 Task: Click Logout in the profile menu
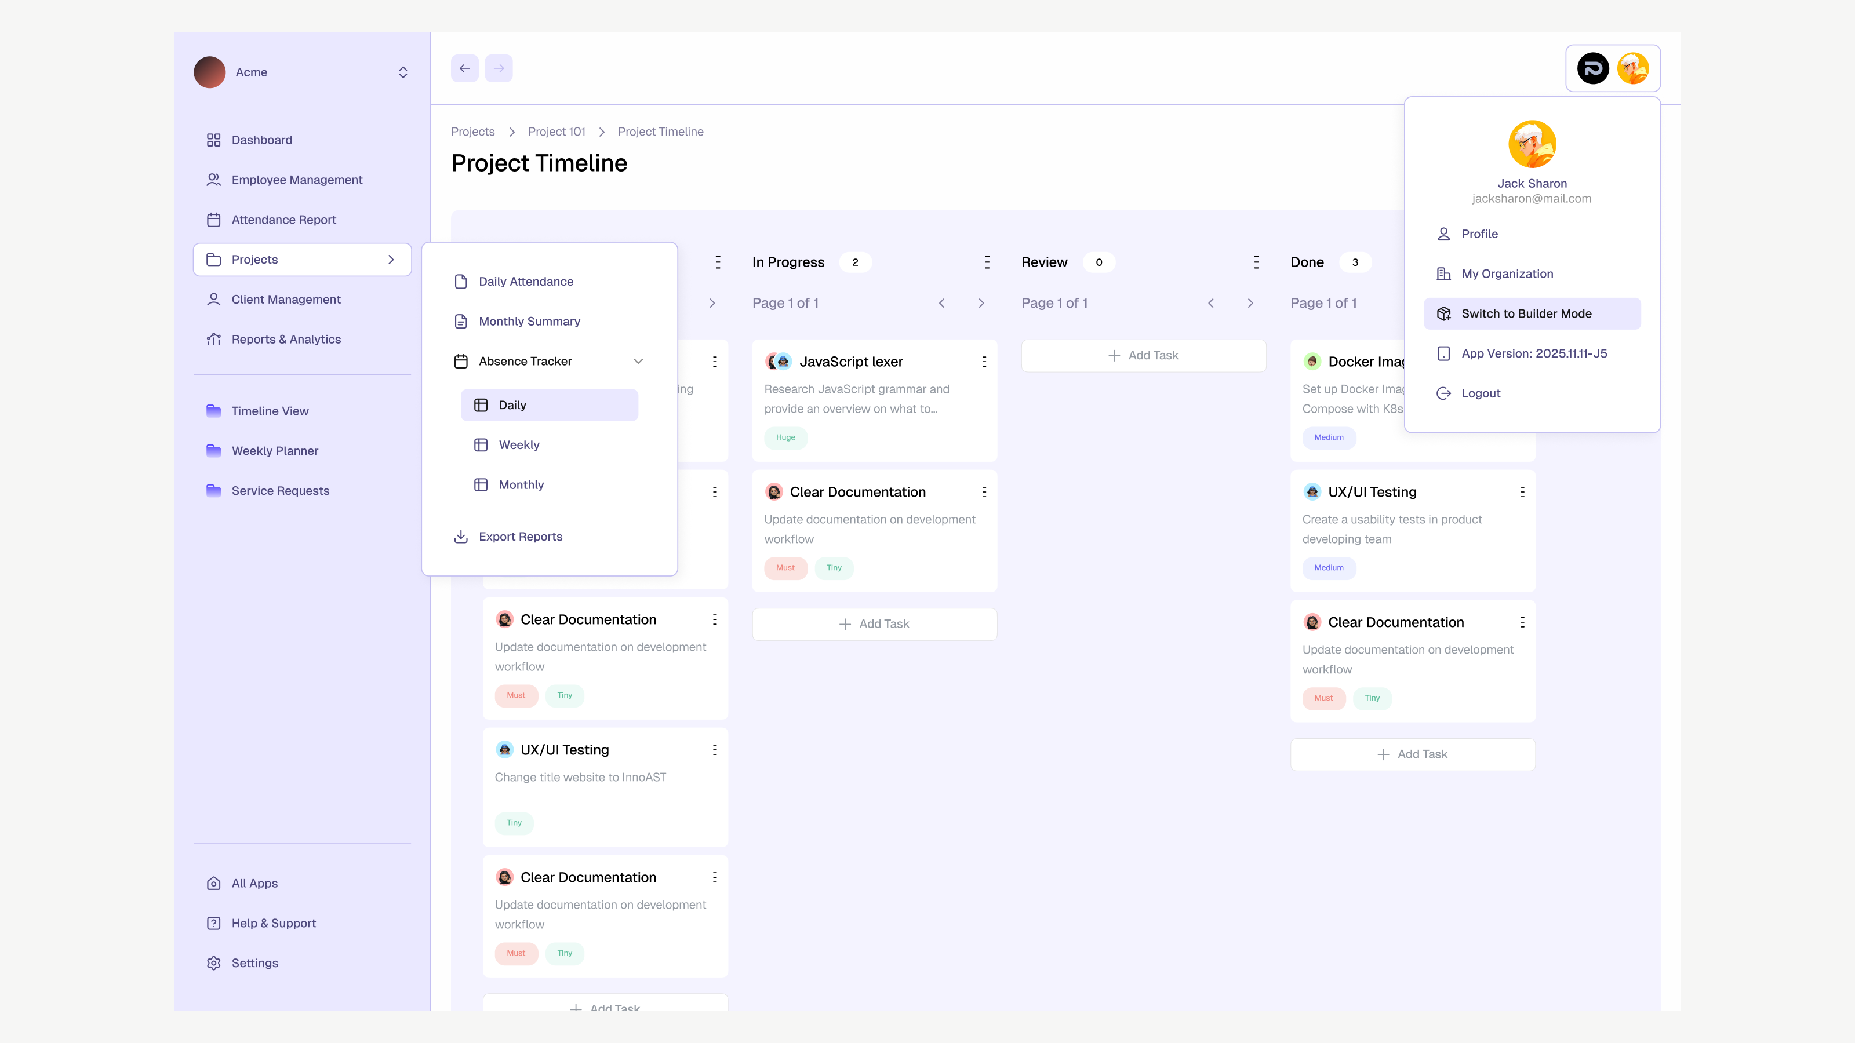coord(1481,393)
